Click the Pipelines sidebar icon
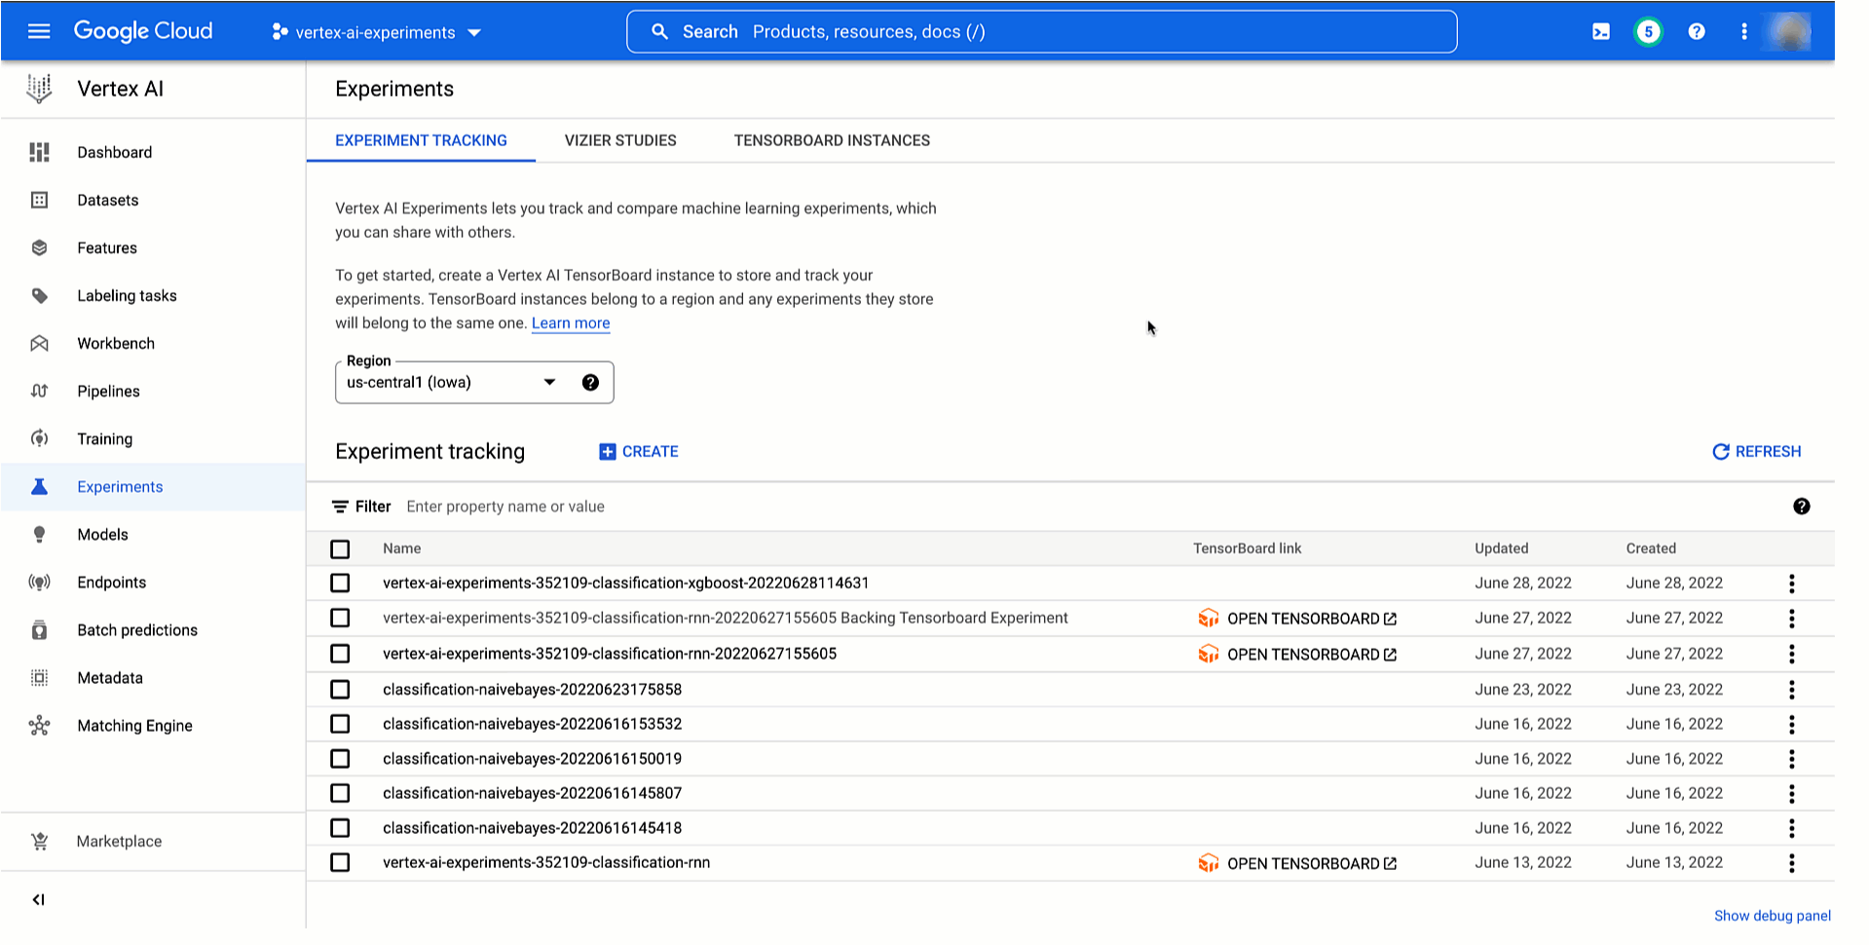 (x=39, y=391)
